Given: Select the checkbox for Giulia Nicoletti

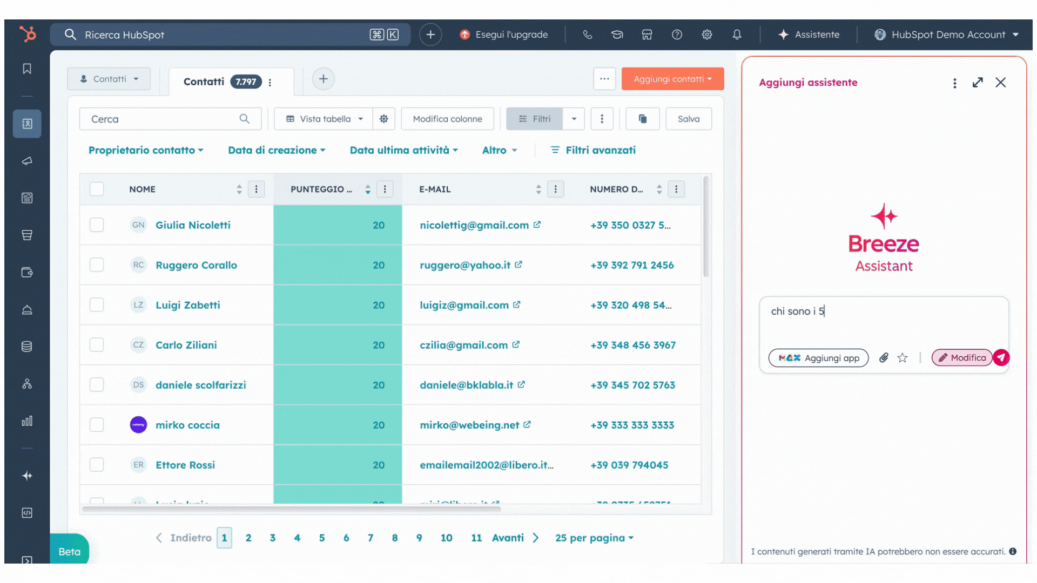Looking at the screenshot, I should pyautogui.click(x=97, y=225).
